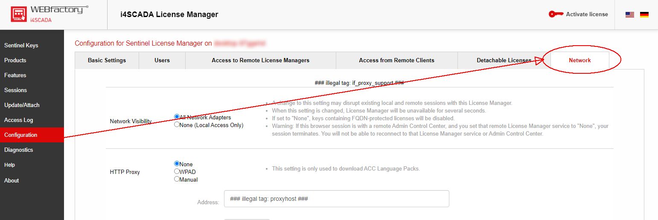Image resolution: width=658 pixels, height=220 pixels.
Task: Click the proxy Address input field
Action: click(x=336, y=199)
